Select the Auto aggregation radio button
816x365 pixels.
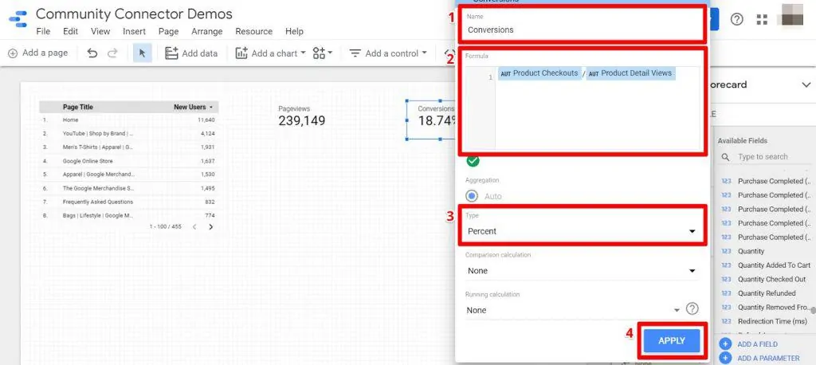click(473, 196)
